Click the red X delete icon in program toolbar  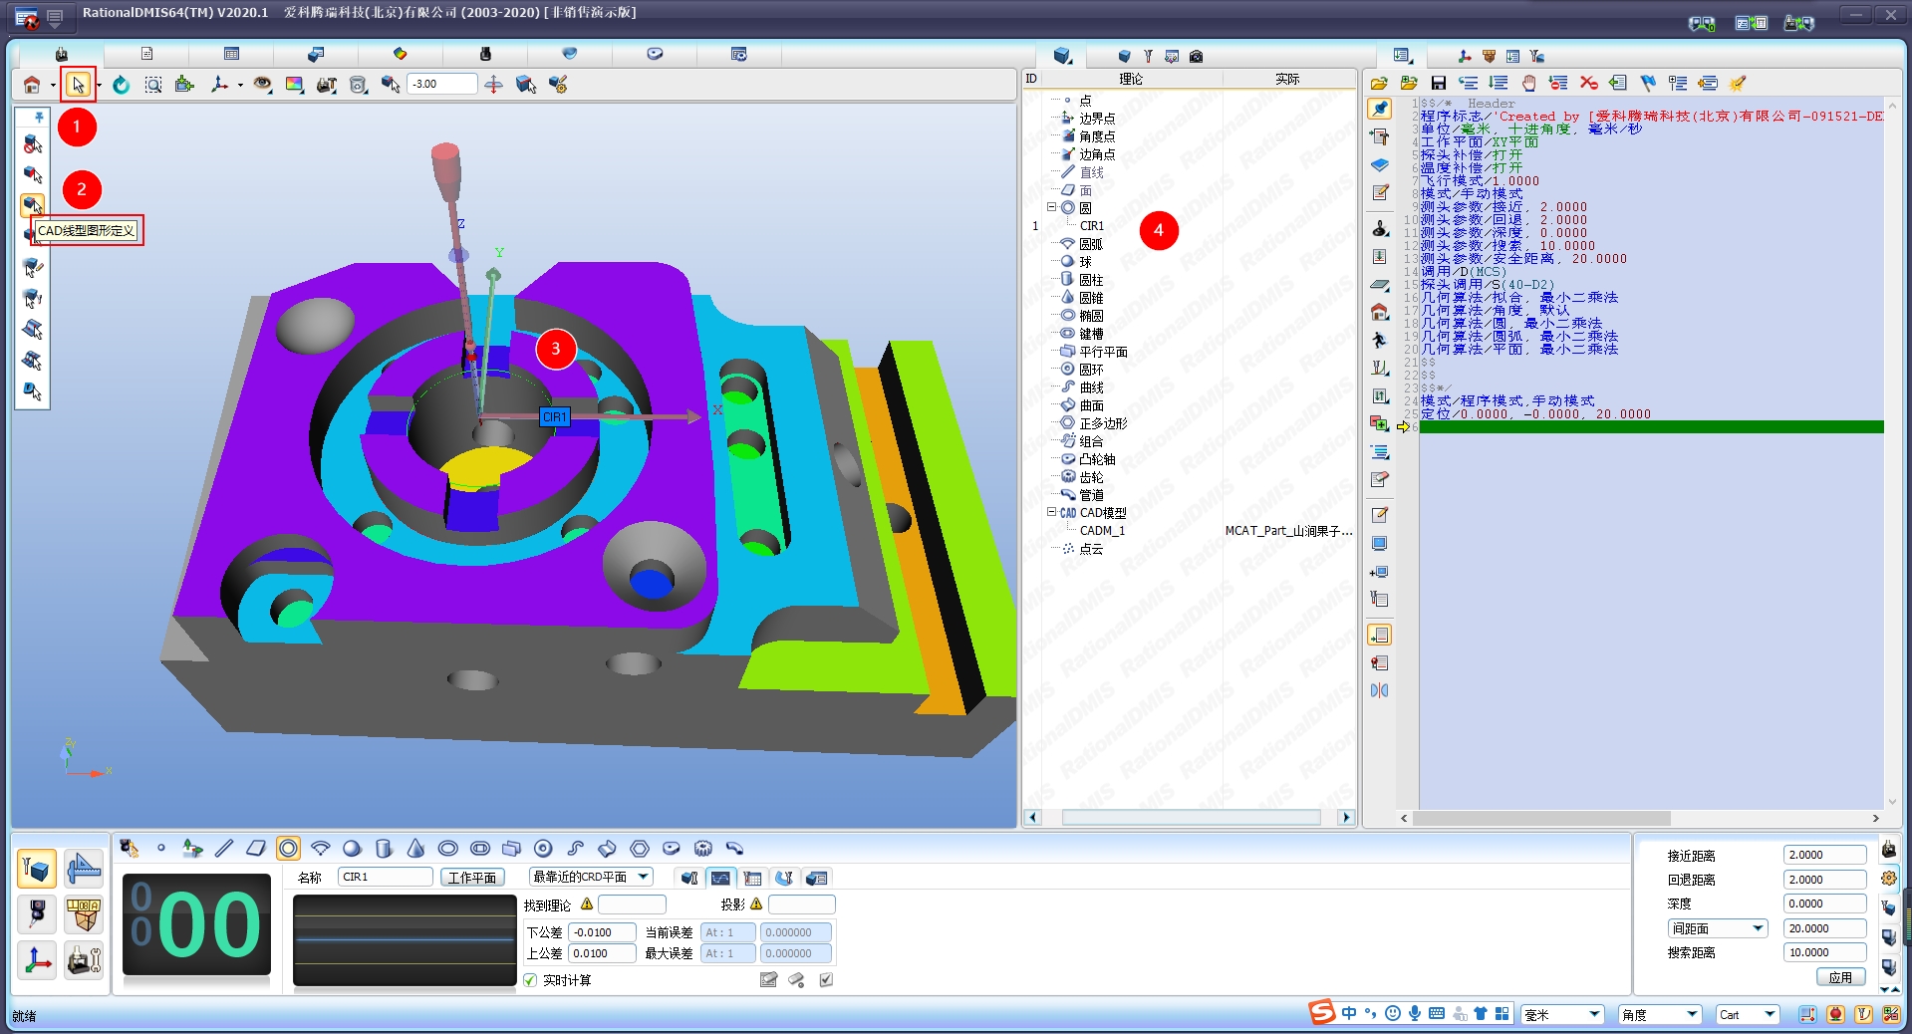point(1588,83)
